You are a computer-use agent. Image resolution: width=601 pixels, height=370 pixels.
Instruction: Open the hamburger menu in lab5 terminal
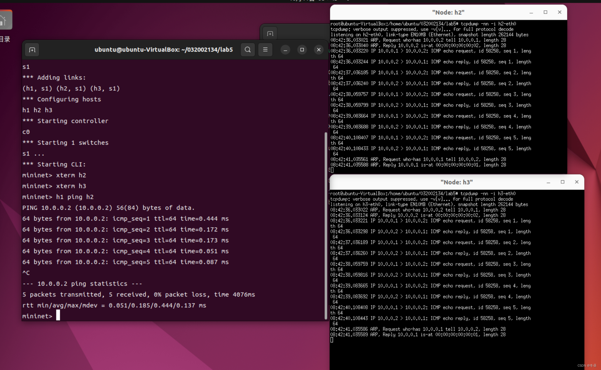265,50
